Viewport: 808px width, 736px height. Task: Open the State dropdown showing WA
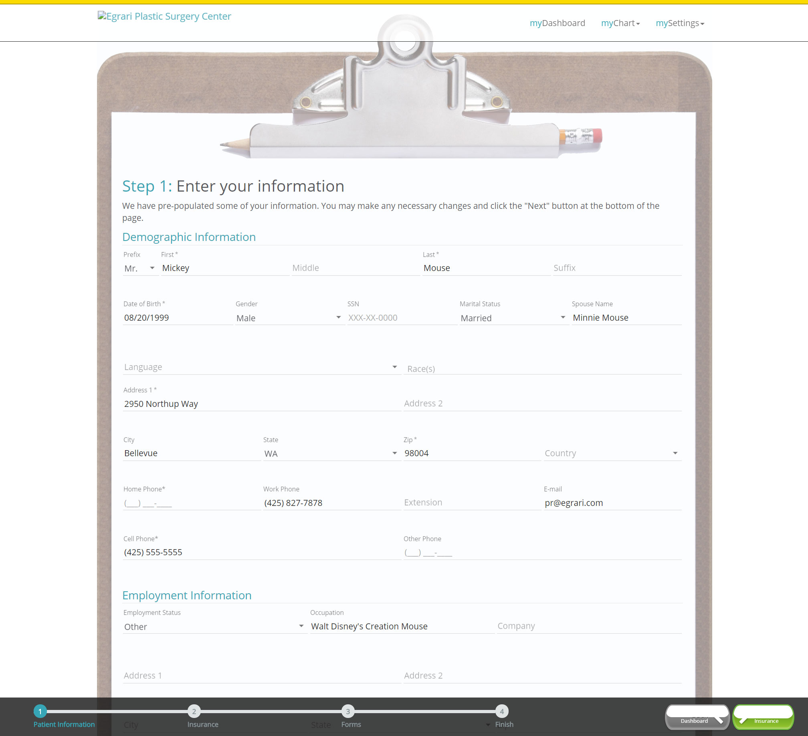(x=331, y=453)
